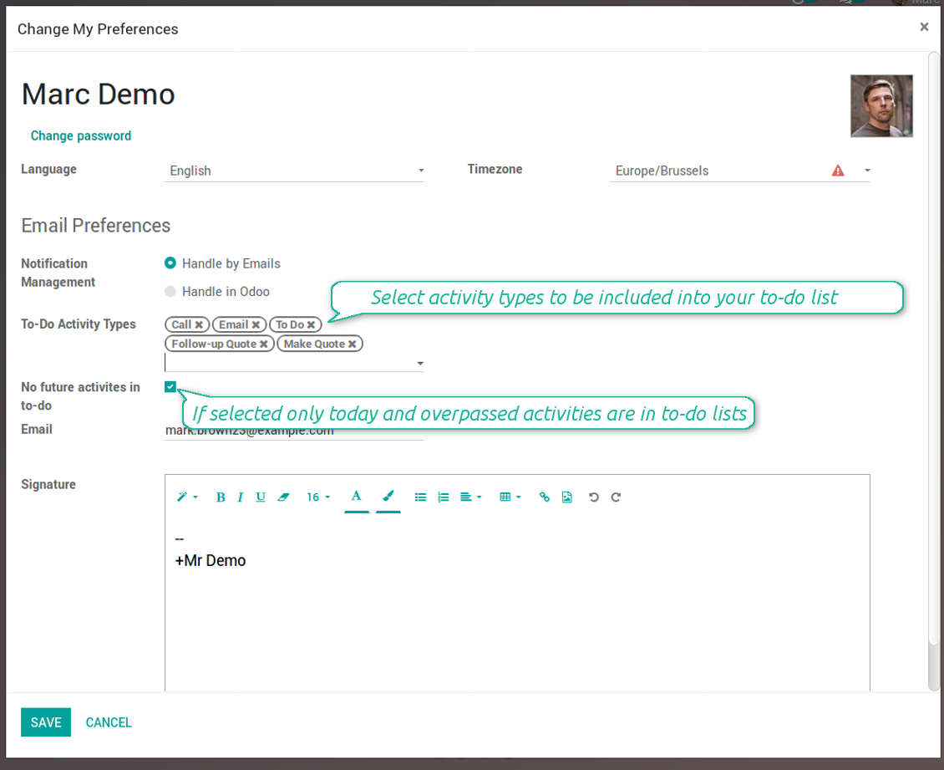944x770 pixels.
Task: Select the Handle in Odoo option
Action: (x=170, y=292)
